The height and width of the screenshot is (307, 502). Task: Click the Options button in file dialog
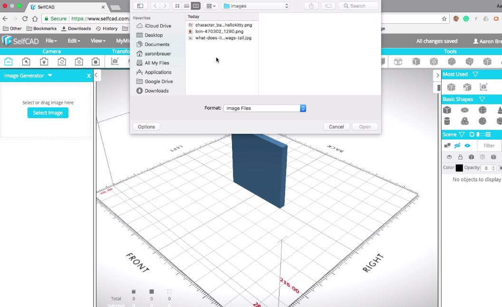coord(146,127)
